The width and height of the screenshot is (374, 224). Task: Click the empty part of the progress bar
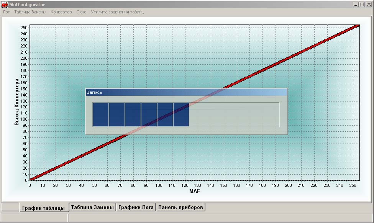click(234, 114)
